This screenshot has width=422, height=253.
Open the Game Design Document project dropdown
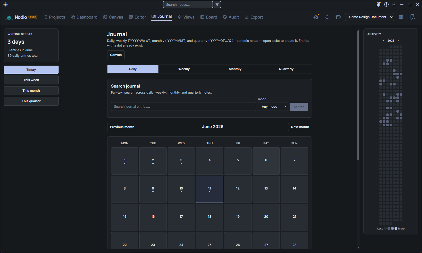(x=369, y=17)
